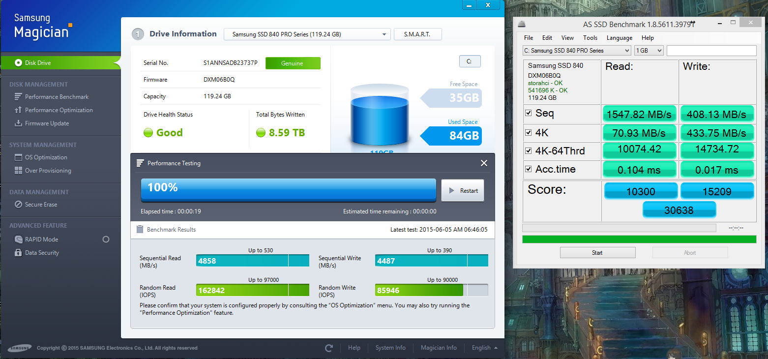768x359 pixels.
Task: Start the AS SSD benchmark
Action: [597, 253]
